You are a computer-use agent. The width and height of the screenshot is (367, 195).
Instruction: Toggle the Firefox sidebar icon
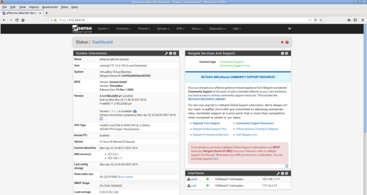point(355,20)
